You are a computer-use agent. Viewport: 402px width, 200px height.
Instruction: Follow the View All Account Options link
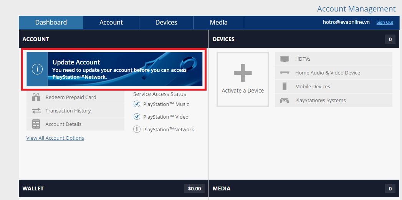tap(55, 138)
